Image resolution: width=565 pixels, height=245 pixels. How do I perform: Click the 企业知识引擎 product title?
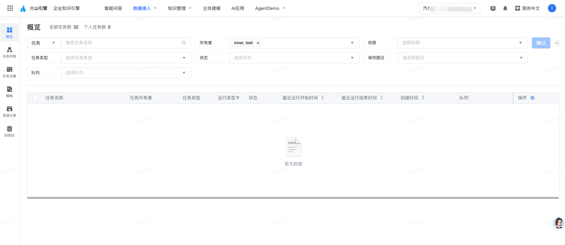click(x=67, y=9)
